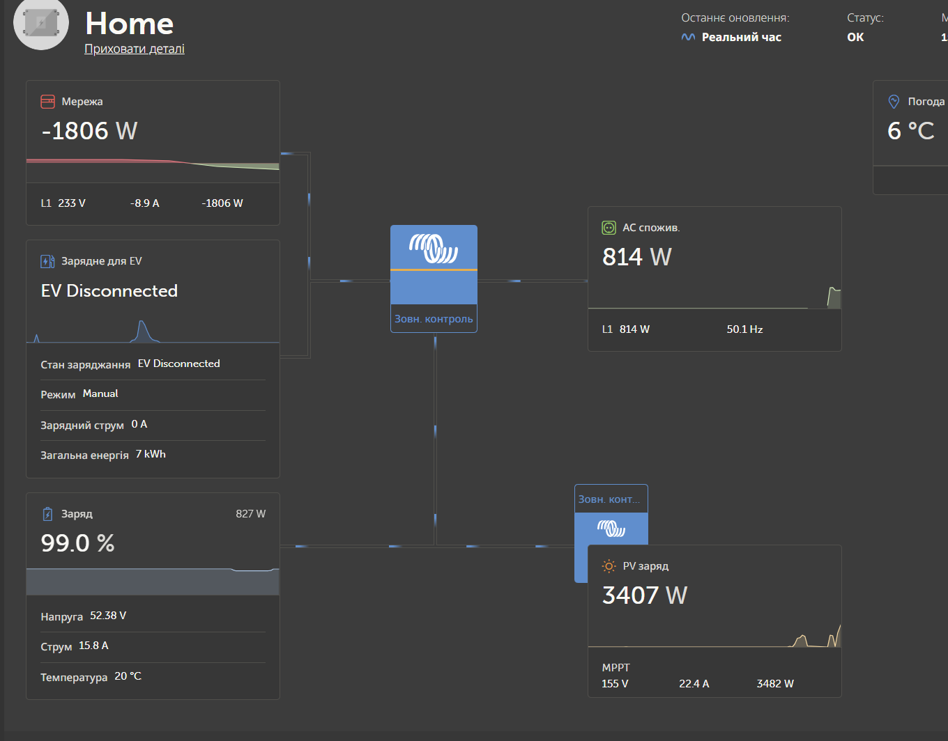Click the 3482 W MPPT power
Viewport: 948px width, 741px height.
[775, 684]
